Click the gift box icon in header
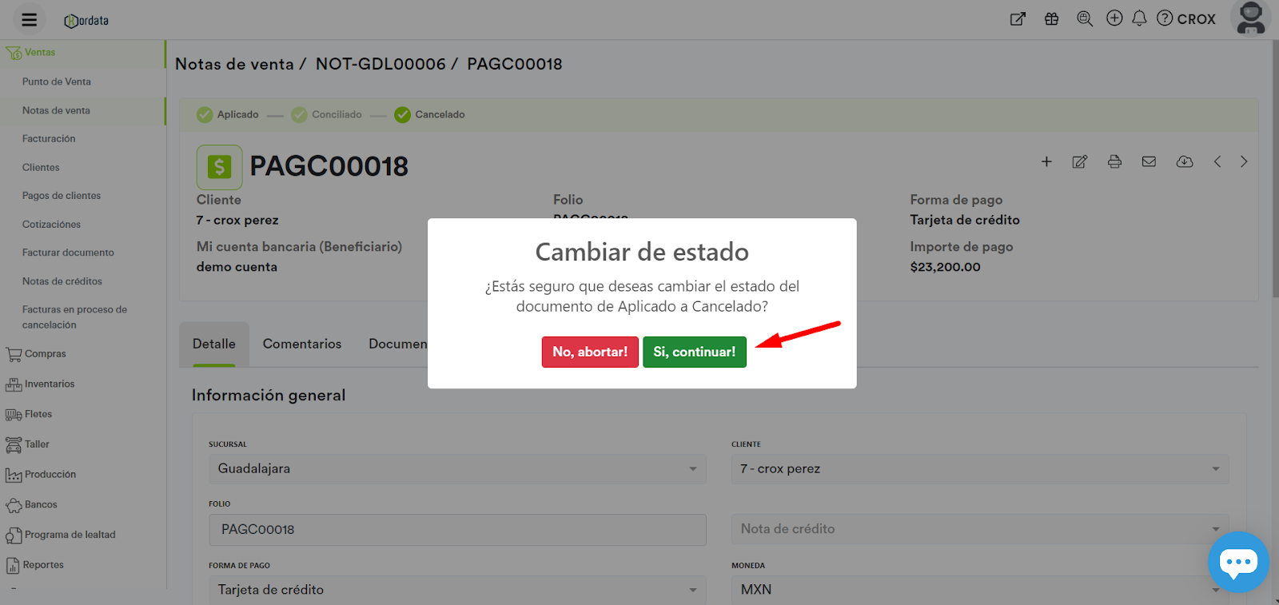The width and height of the screenshot is (1279, 605). tap(1051, 19)
